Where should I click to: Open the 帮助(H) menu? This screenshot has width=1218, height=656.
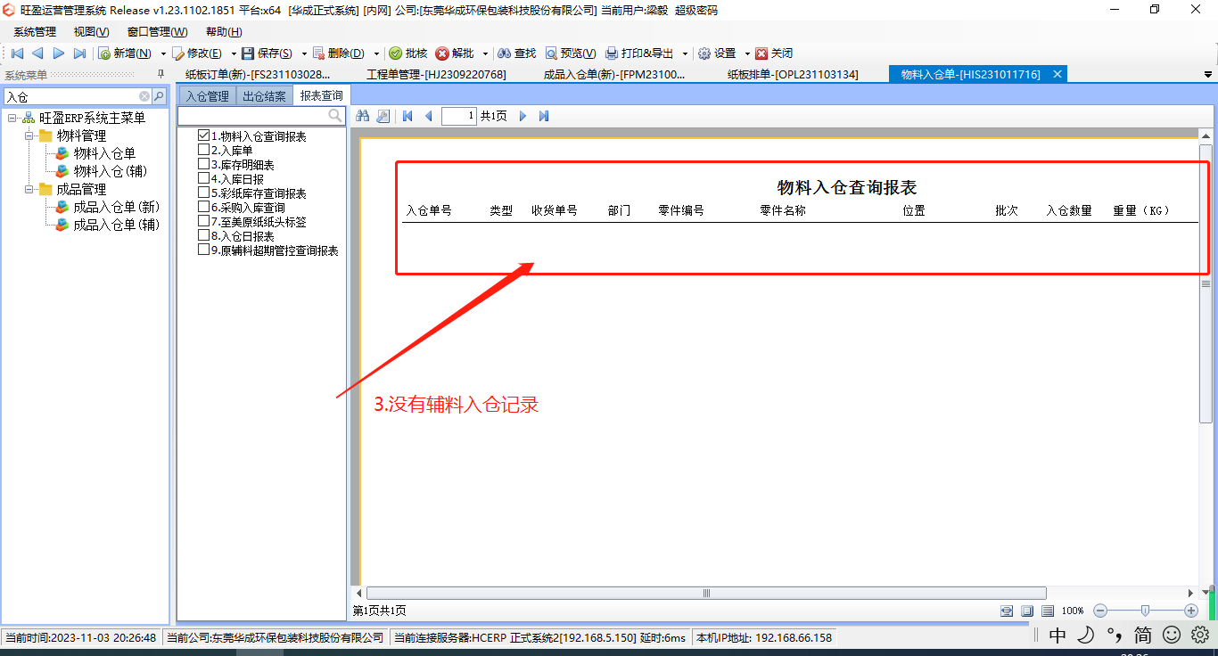click(x=224, y=32)
